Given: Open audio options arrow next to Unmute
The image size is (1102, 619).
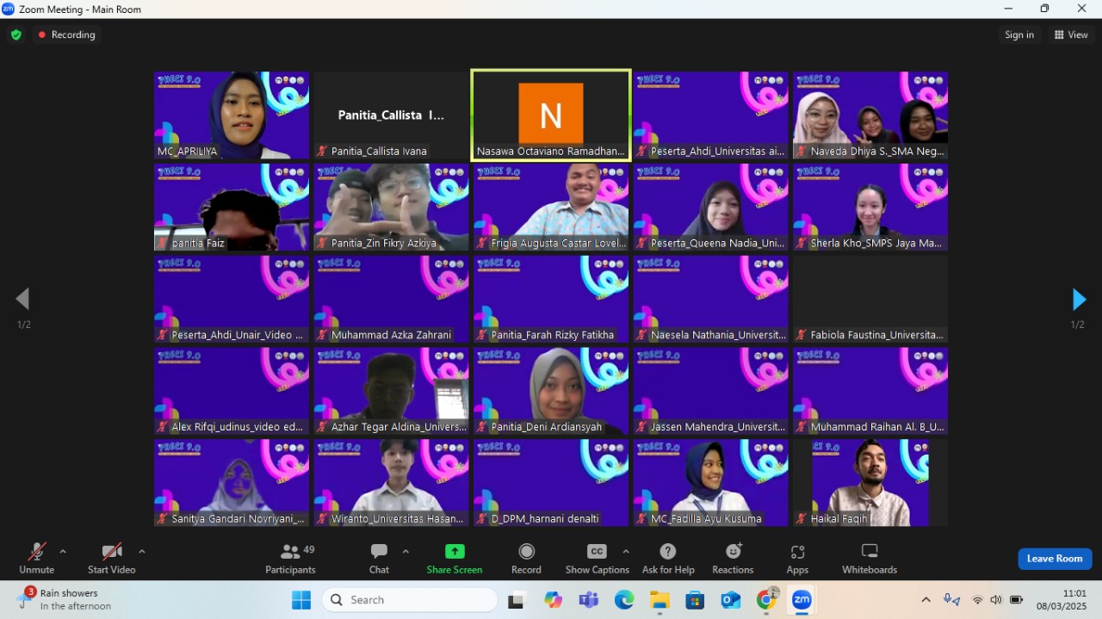Looking at the screenshot, I should (x=63, y=552).
